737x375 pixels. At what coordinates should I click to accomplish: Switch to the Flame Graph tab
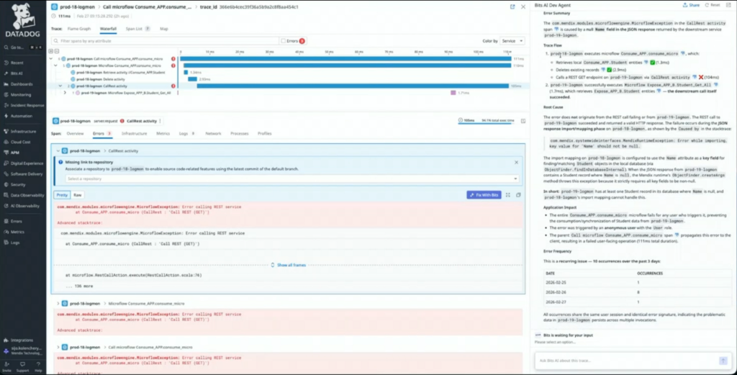pos(79,29)
